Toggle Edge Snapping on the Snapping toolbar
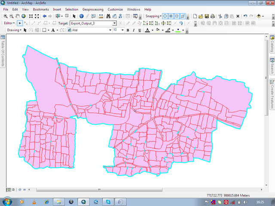The image size is (275, 206). click(x=183, y=16)
